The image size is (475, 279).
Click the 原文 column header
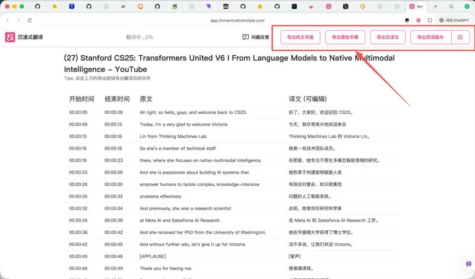coord(146,99)
